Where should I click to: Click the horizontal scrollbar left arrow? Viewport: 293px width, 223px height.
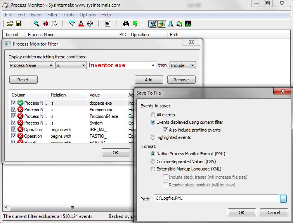(6, 207)
